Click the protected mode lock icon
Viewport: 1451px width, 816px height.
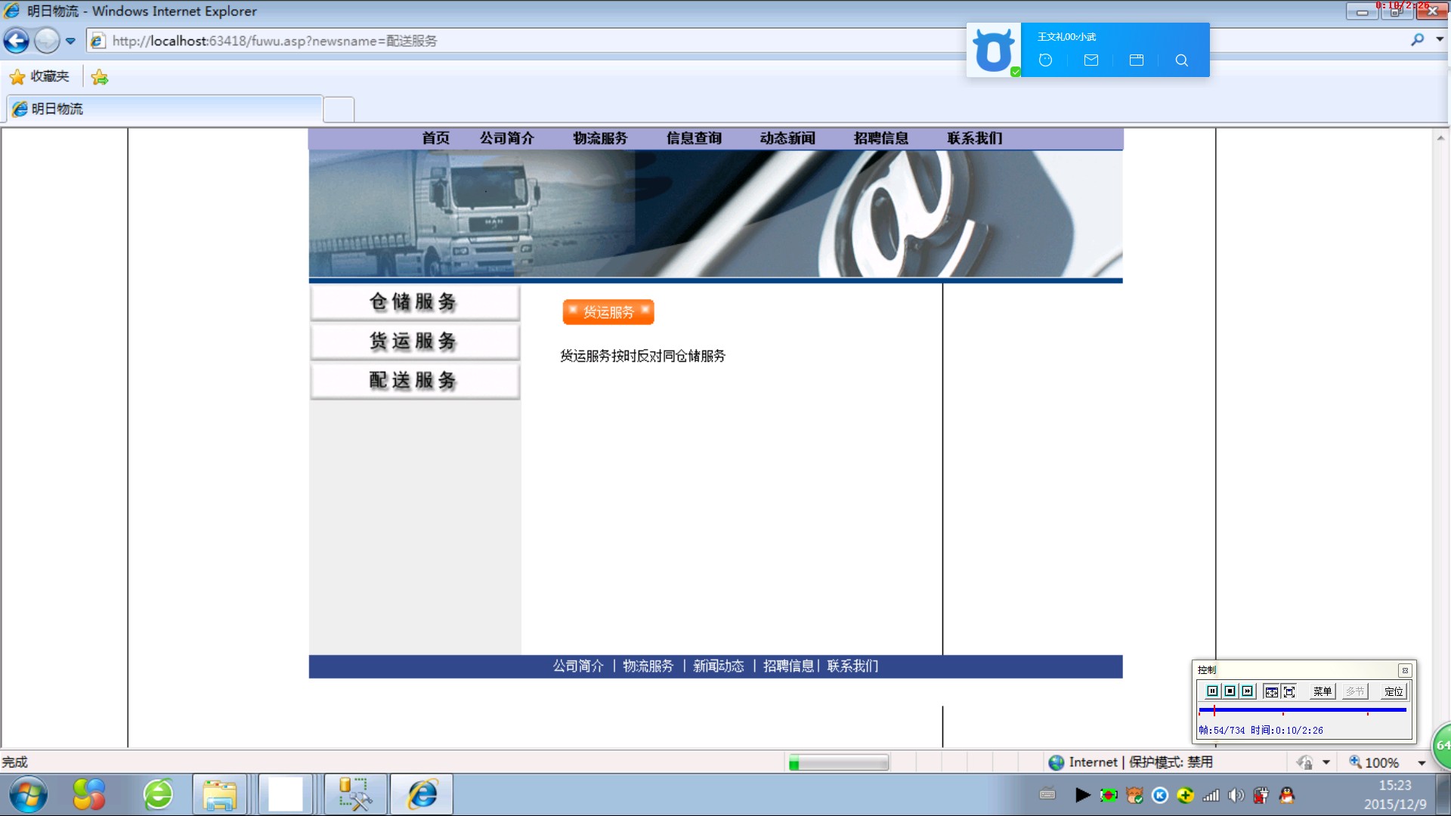pyautogui.click(x=1304, y=762)
